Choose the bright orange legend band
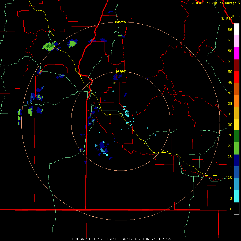 (x=236, y=101)
